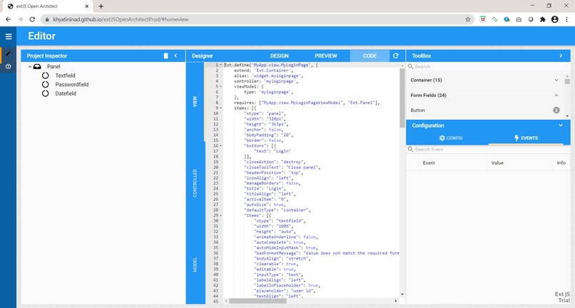Click the Info column header
The width and height of the screenshot is (575, 308).
561,163
